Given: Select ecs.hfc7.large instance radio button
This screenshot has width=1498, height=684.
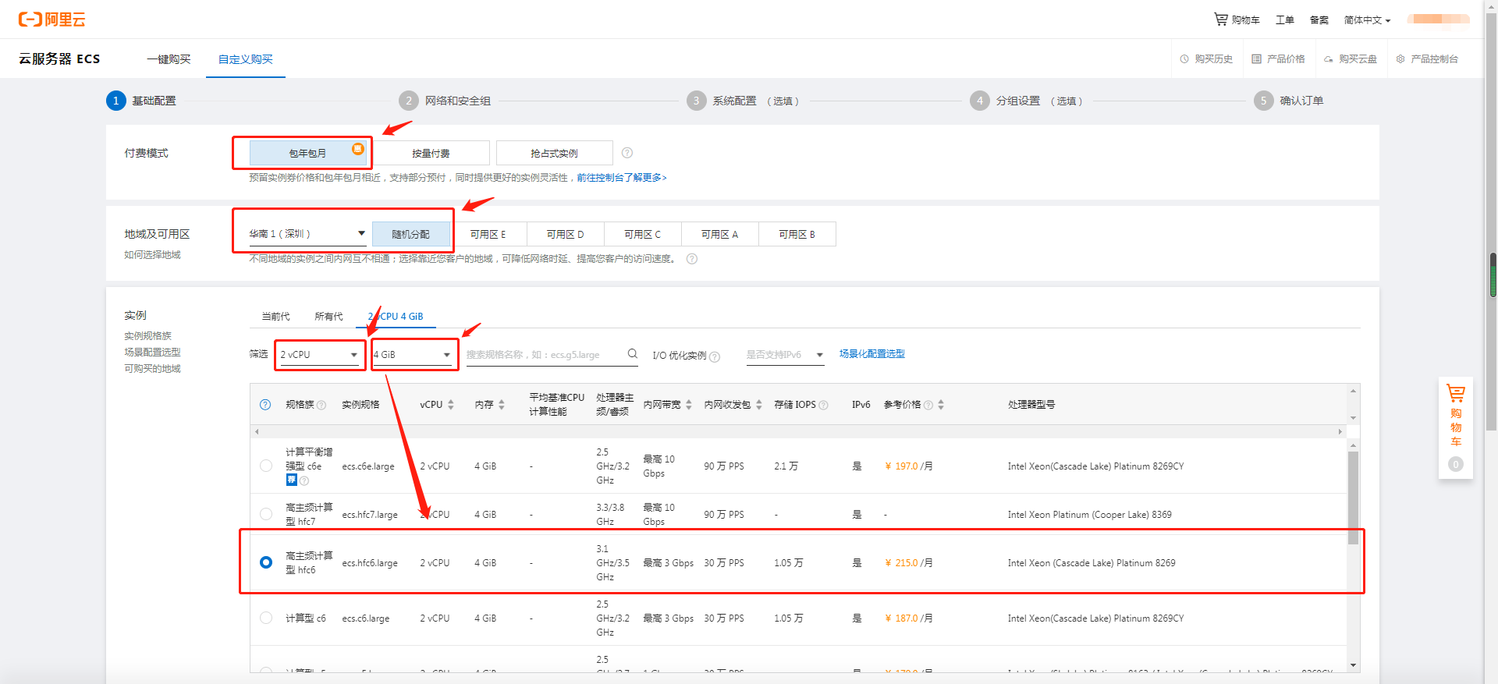Looking at the screenshot, I should coord(266,514).
